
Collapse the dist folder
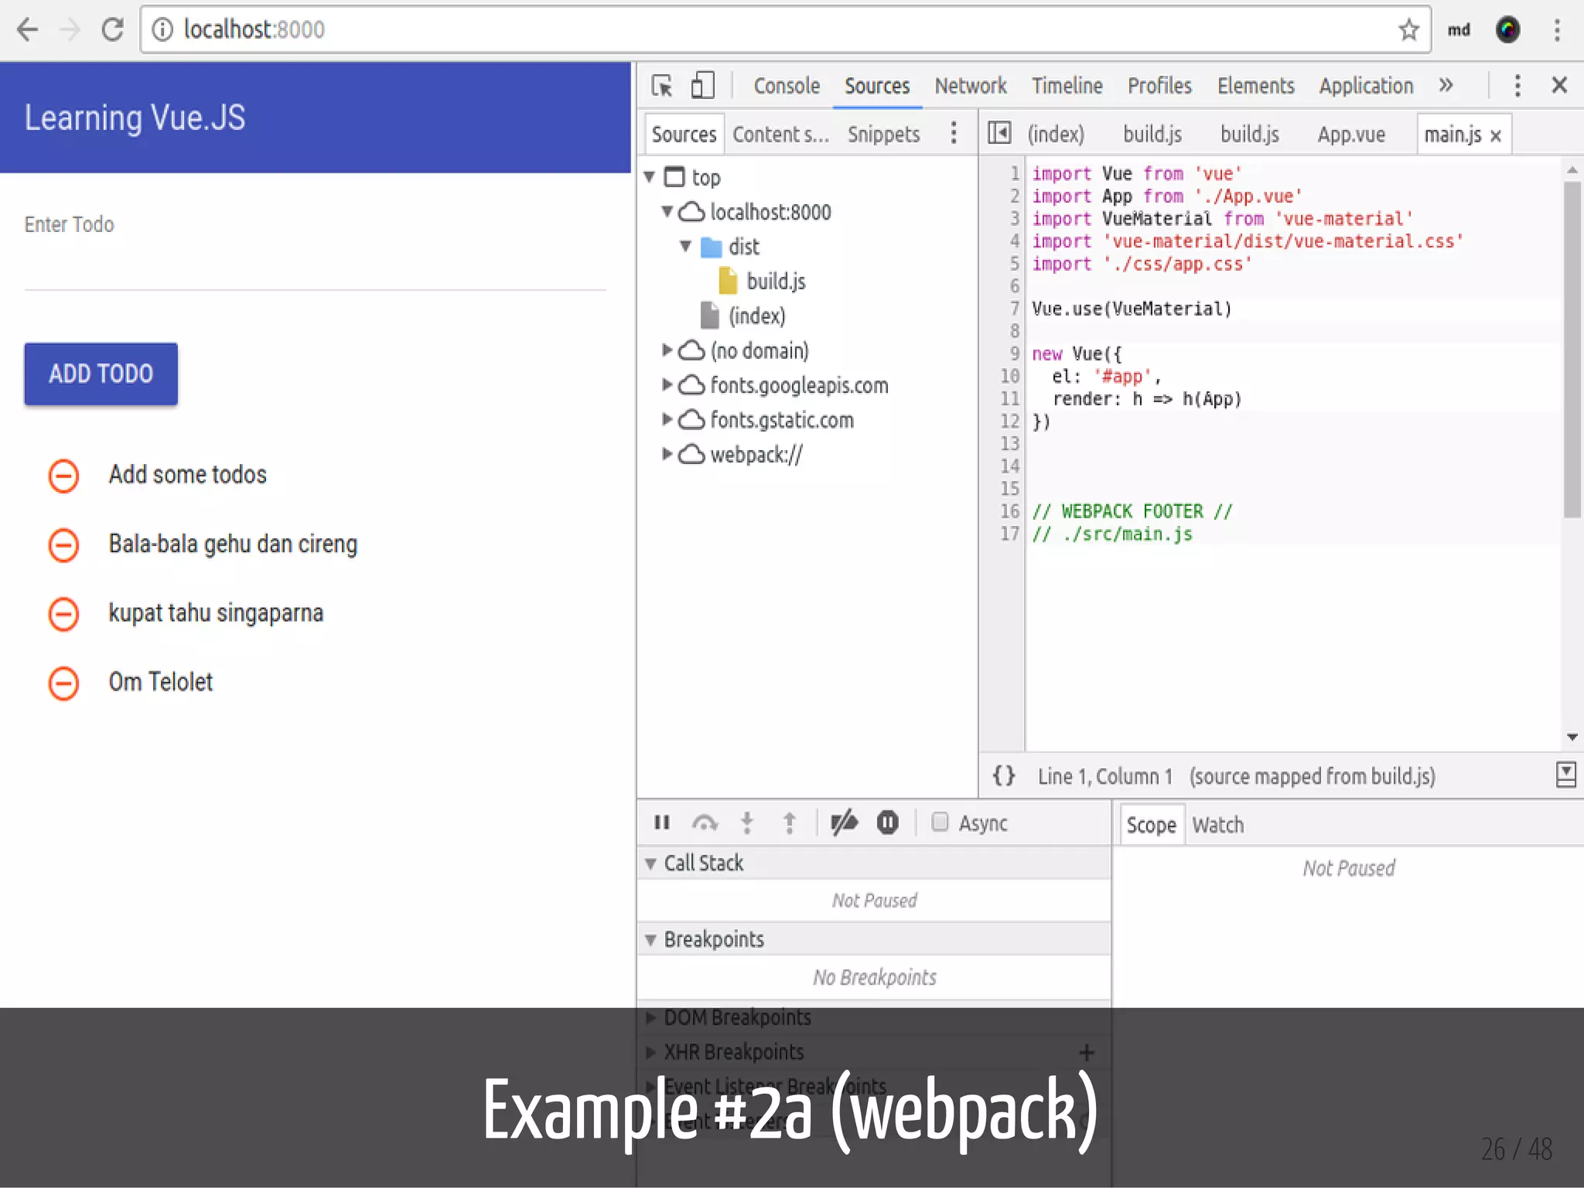685,247
